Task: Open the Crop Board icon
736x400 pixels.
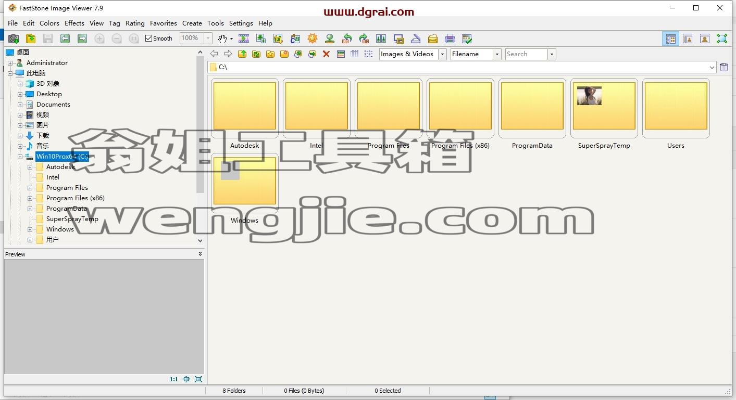Action: tap(278, 38)
